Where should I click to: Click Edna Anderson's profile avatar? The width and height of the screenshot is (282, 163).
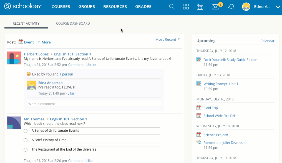tap(246, 7)
